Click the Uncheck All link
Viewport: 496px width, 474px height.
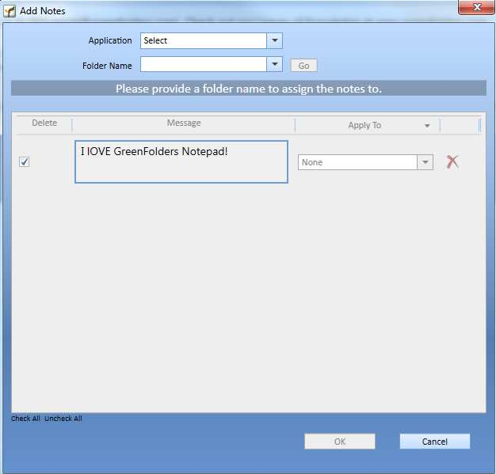click(x=63, y=419)
